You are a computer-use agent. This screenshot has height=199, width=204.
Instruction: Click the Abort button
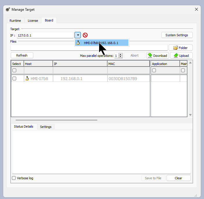click(134, 55)
